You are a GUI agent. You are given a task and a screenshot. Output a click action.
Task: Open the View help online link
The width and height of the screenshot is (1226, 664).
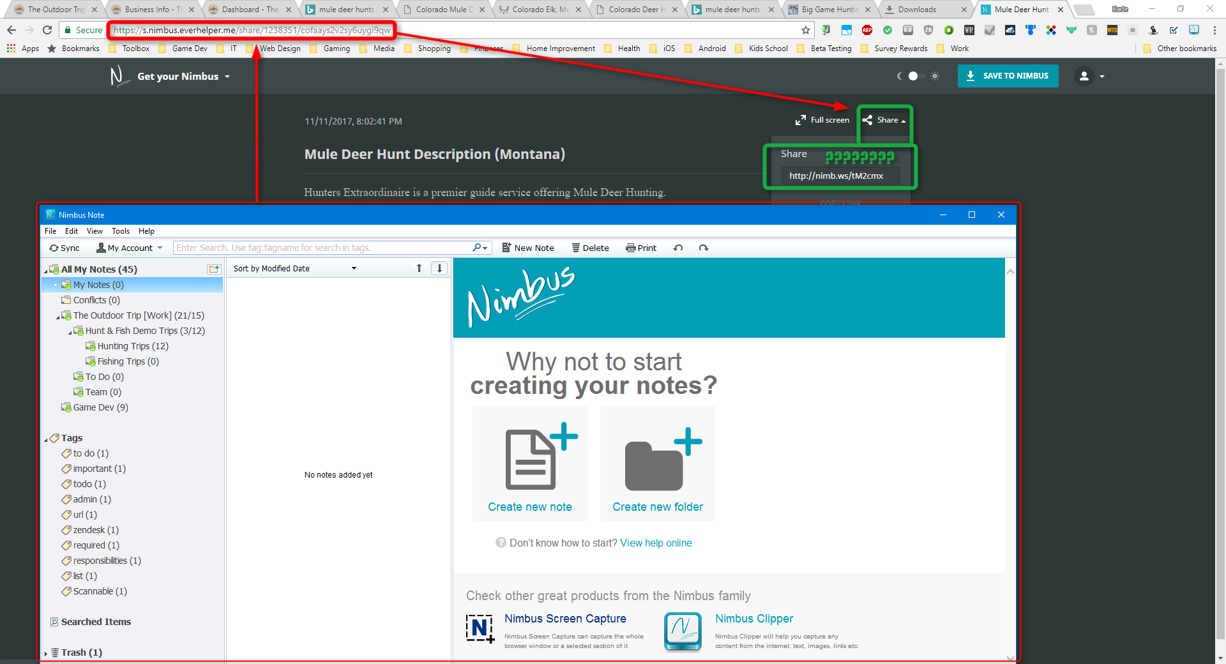click(656, 543)
